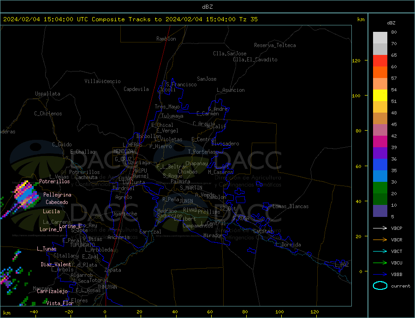Screen dimensions: 415x318
Task: Click the Diaz_Valent pink label
Action: 56,264
